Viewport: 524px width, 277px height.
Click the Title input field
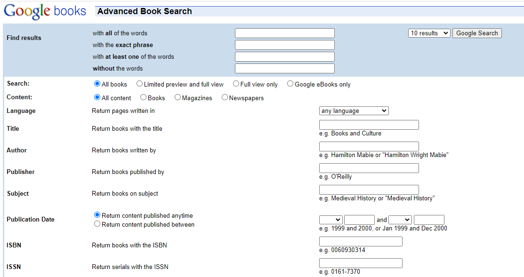coord(369,125)
